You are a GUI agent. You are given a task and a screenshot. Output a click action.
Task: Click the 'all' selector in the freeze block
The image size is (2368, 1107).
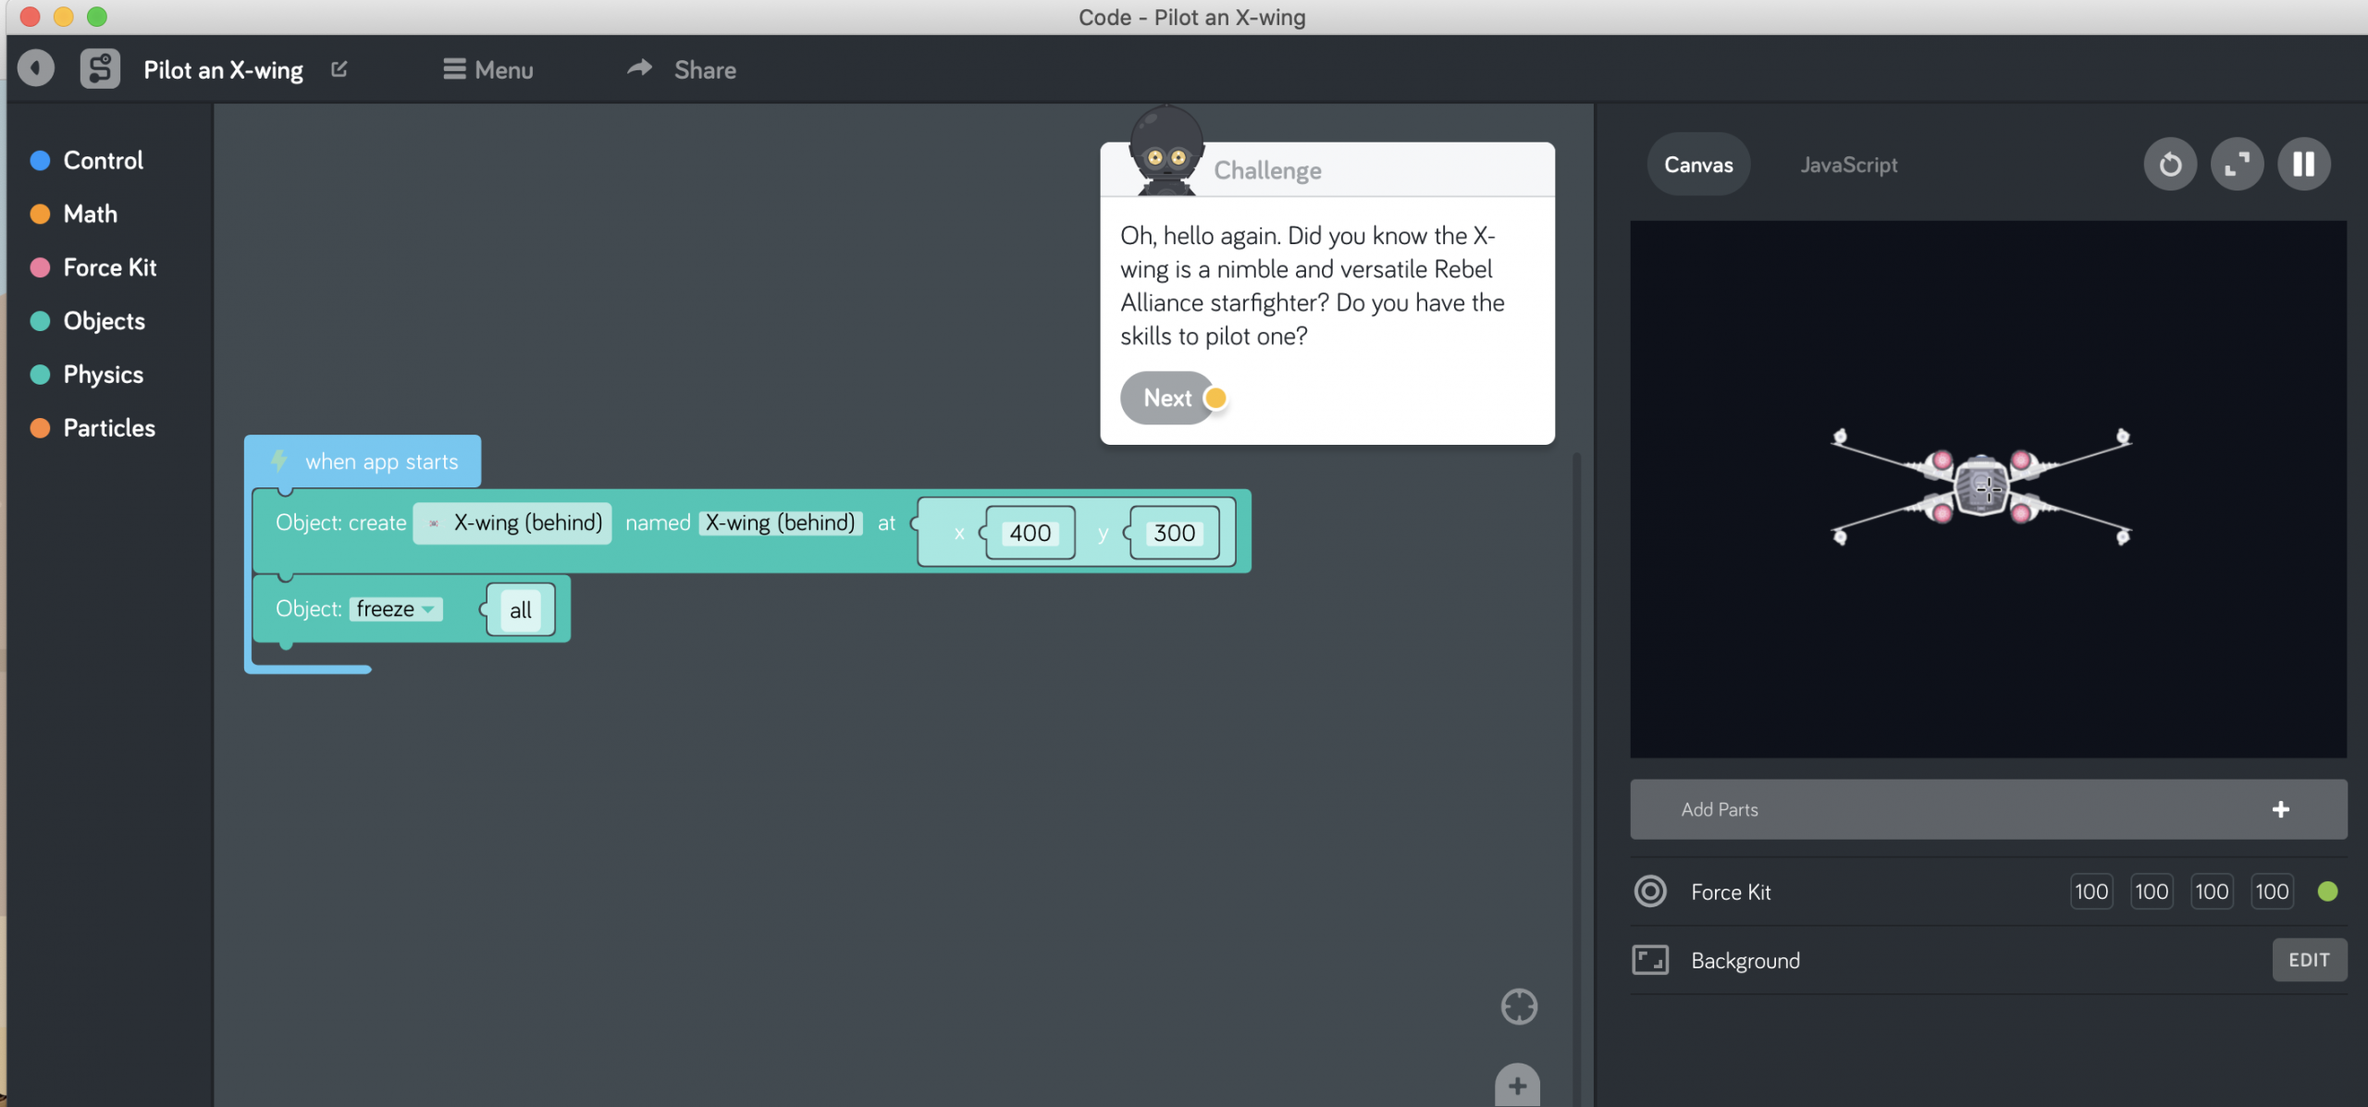click(x=519, y=609)
